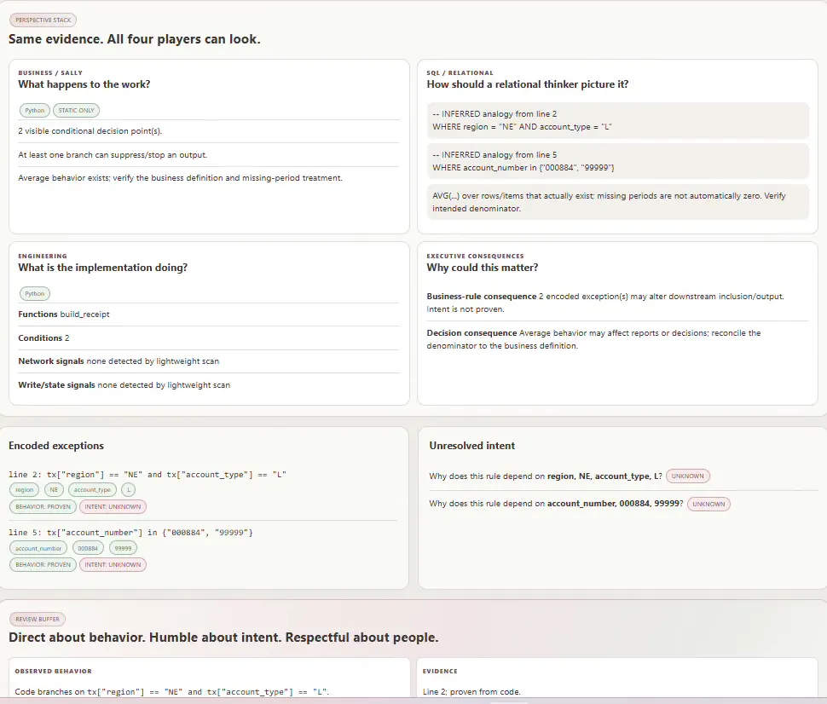Viewport: 827px width, 704px height.
Task: Click the 'OBSERVED BEHAVIOR' label
Action: [53, 672]
